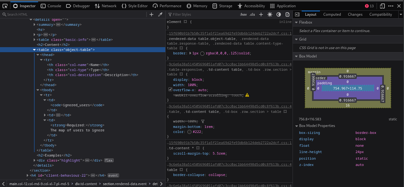Collapse the Flexbox section
The height and width of the screenshot is (187, 404).
pos(296,22)
